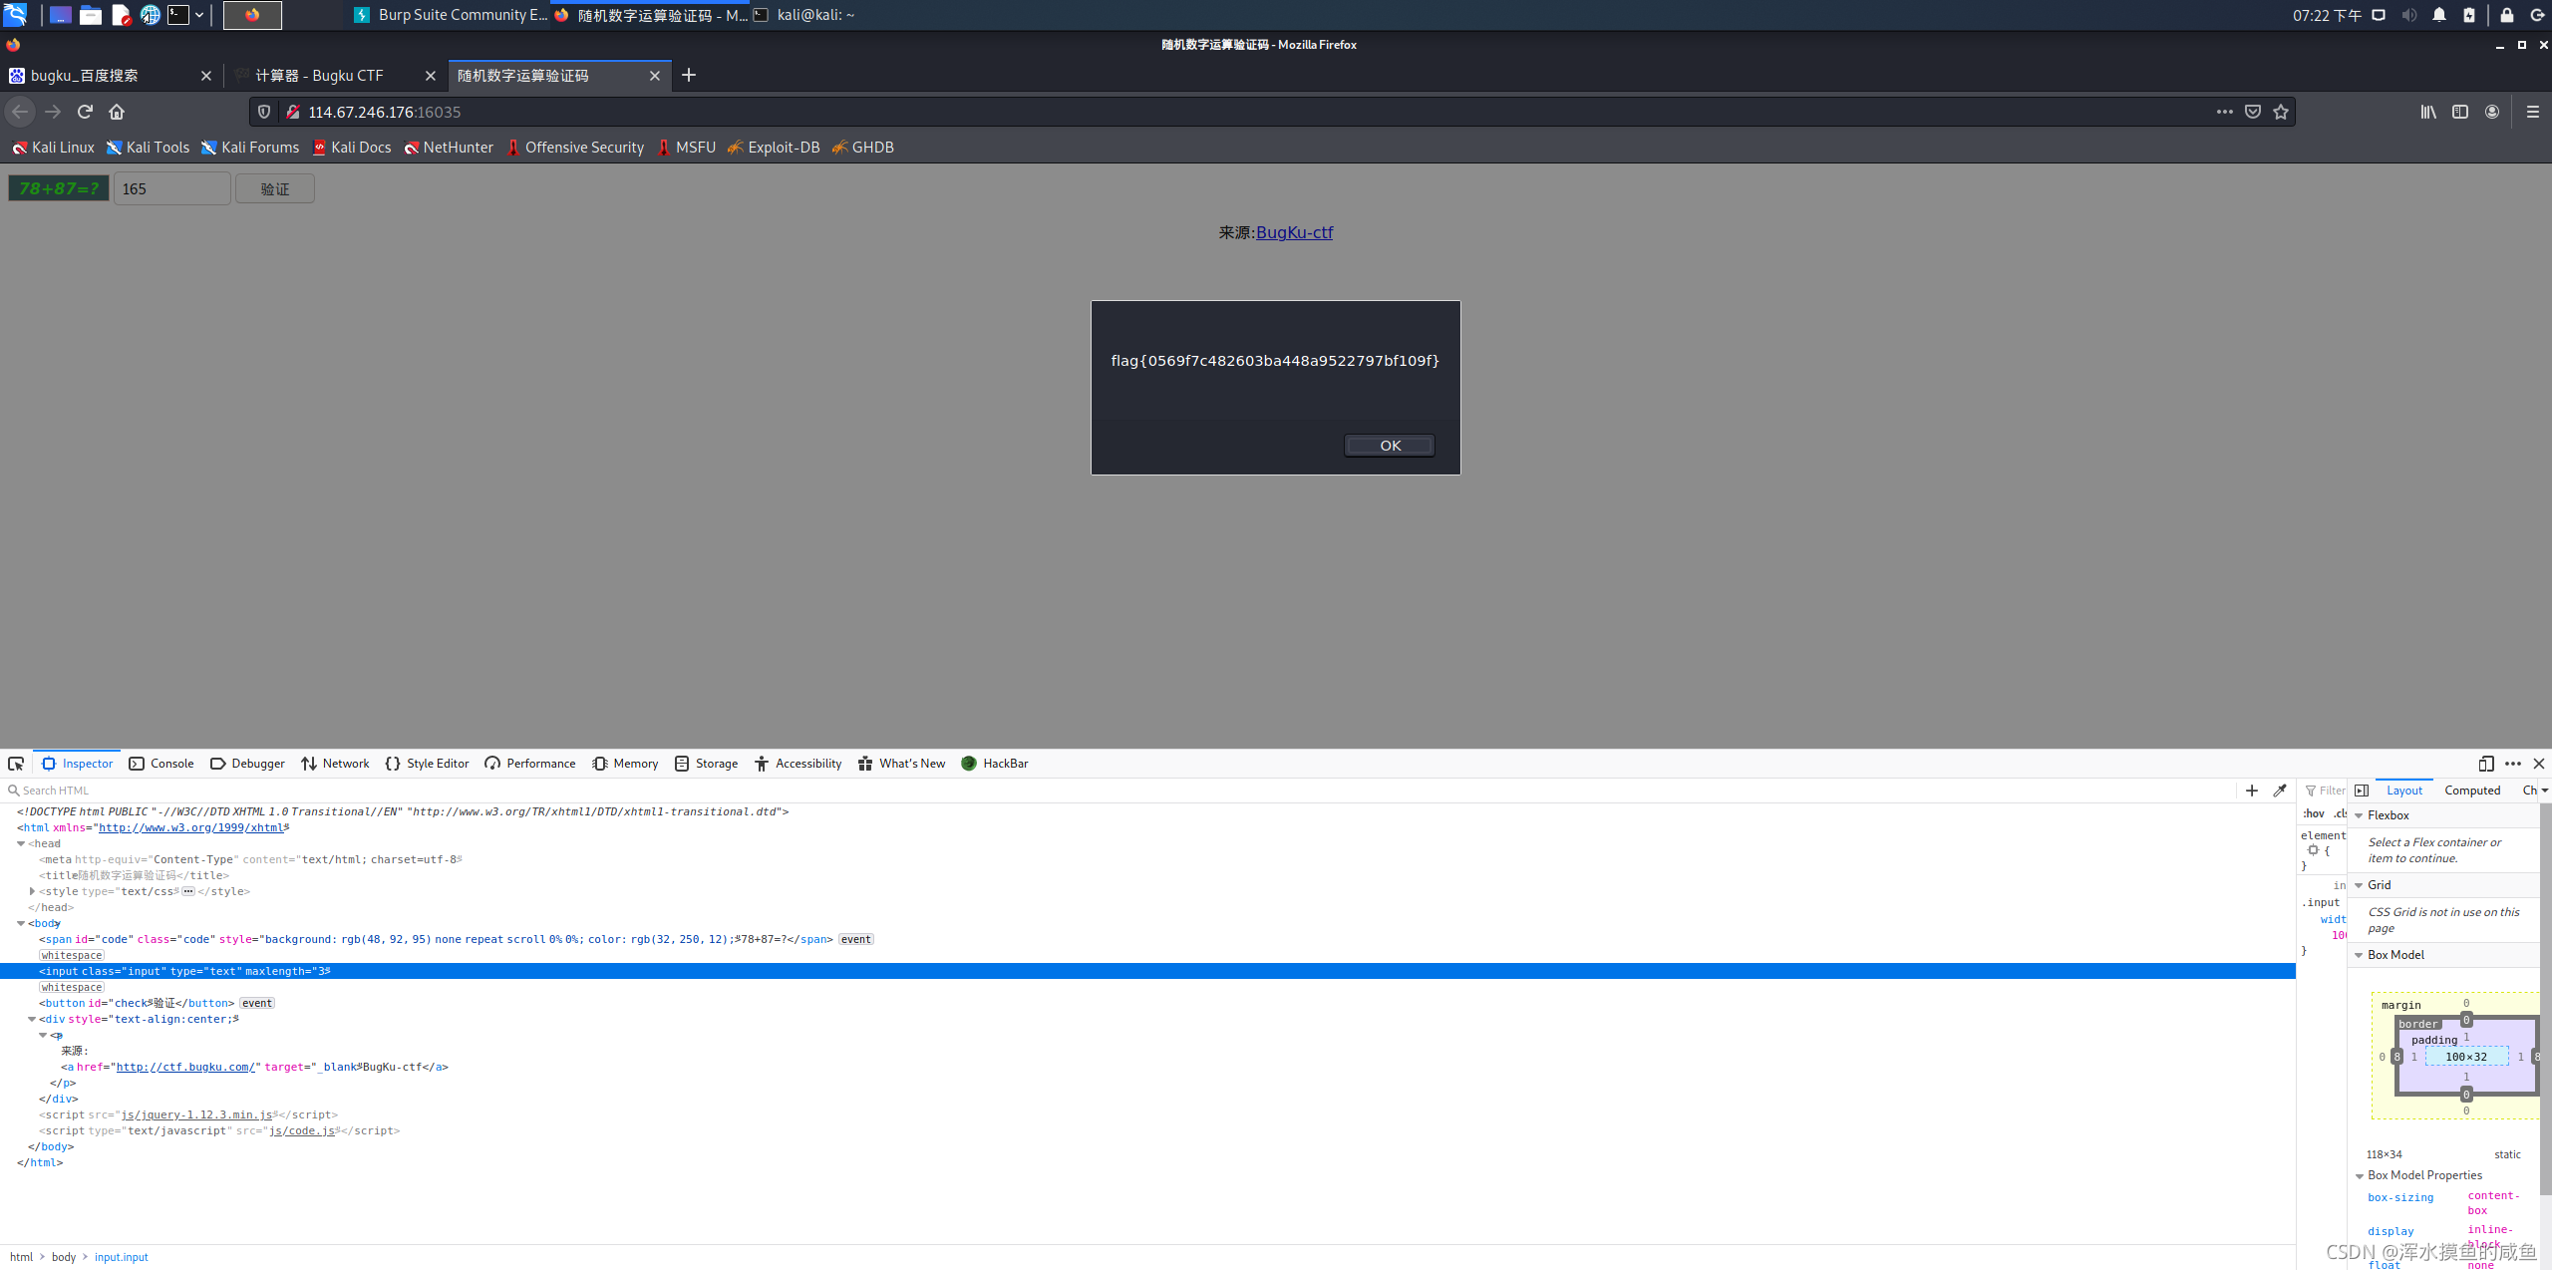
Task: Collapse the head element in the HTML tree
Action: [21, 843]
